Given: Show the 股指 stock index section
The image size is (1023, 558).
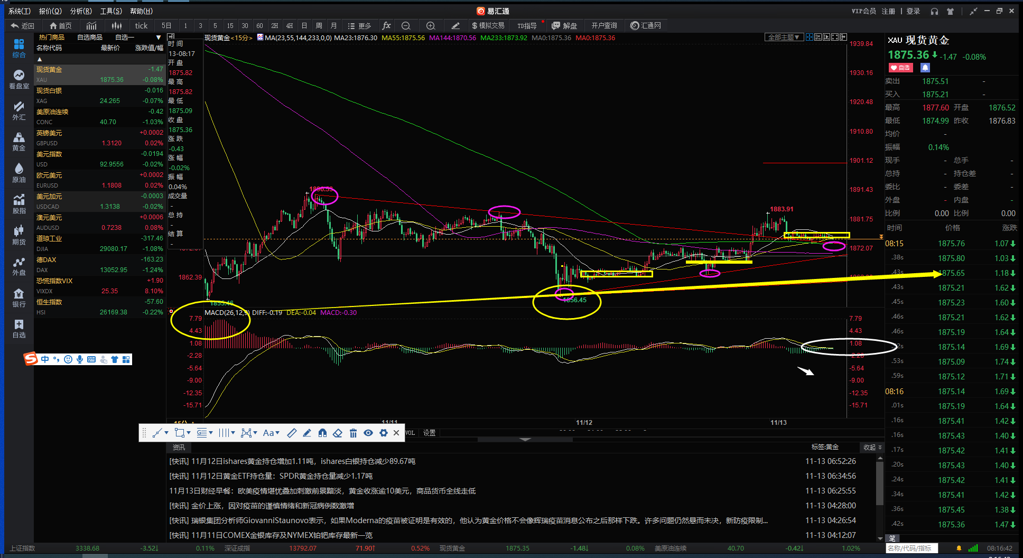Looking at the screenshot, I should click(19, 204).
